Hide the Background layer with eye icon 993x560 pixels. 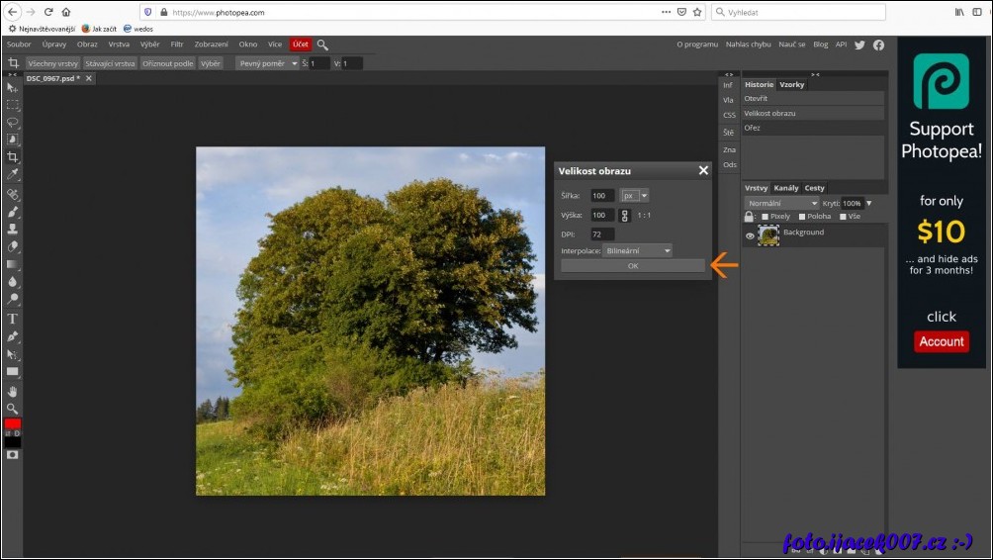coord(750,236)
